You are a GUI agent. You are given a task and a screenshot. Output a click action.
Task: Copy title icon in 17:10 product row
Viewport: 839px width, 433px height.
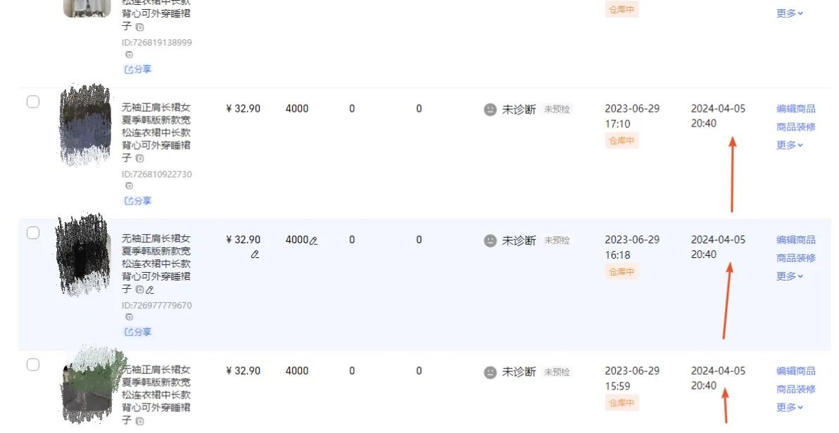pos(139,158)
